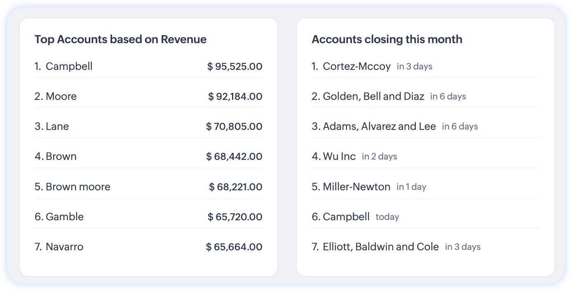Select the Moore account entry
The width and height of the screenshot is (572, 291).
(x=61, y=97)
